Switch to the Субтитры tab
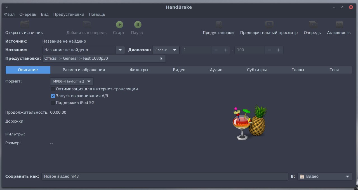 coord(257,70)
